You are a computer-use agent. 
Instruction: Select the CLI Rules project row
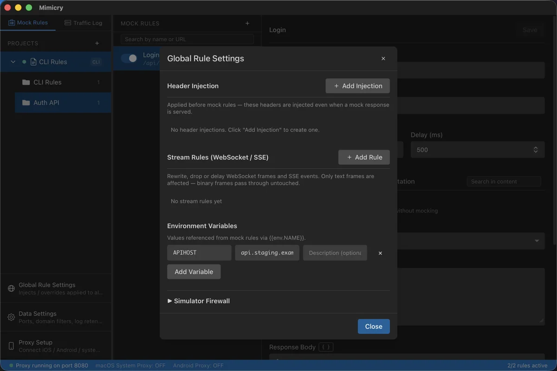click(56, 62)
